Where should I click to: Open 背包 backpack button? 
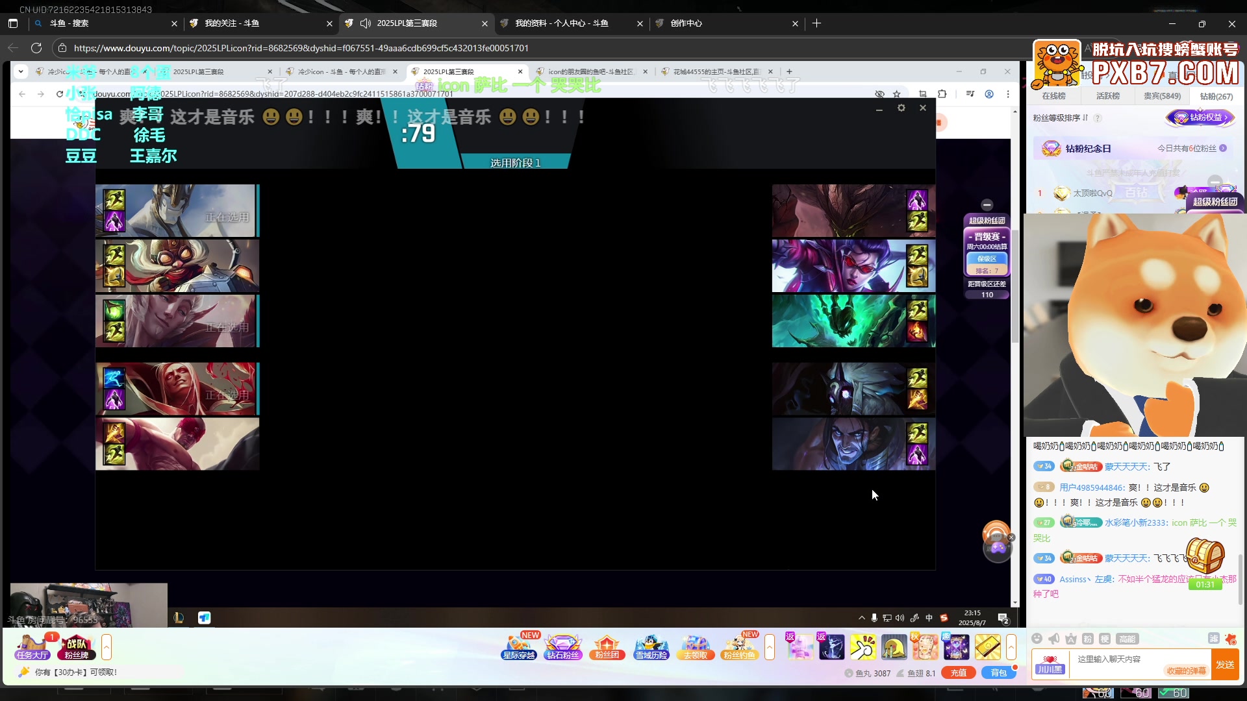[999, 673]
